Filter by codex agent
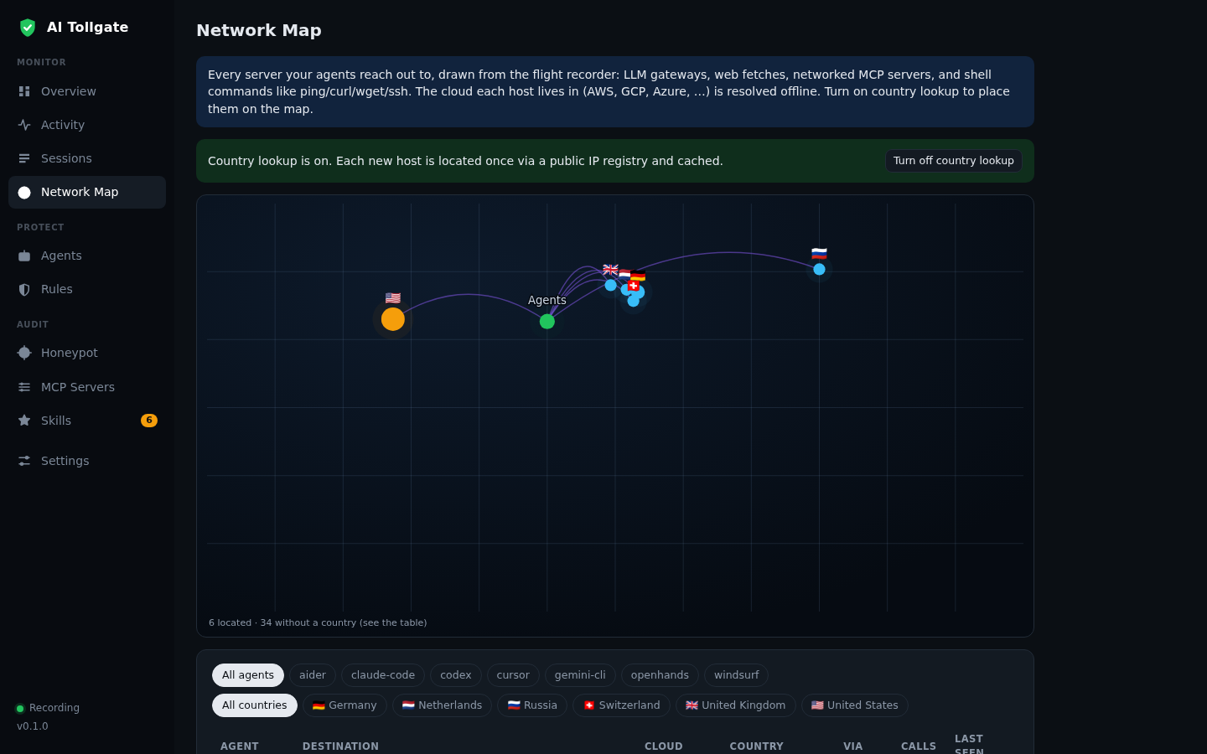1207x754 pixels. pos(456,675)
